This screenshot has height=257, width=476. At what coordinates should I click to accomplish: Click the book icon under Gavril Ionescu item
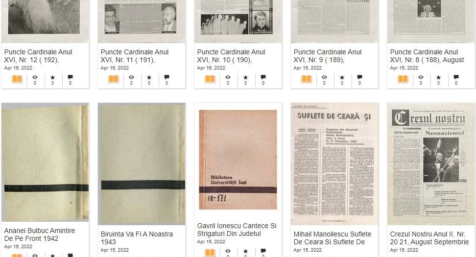(210, 253)
